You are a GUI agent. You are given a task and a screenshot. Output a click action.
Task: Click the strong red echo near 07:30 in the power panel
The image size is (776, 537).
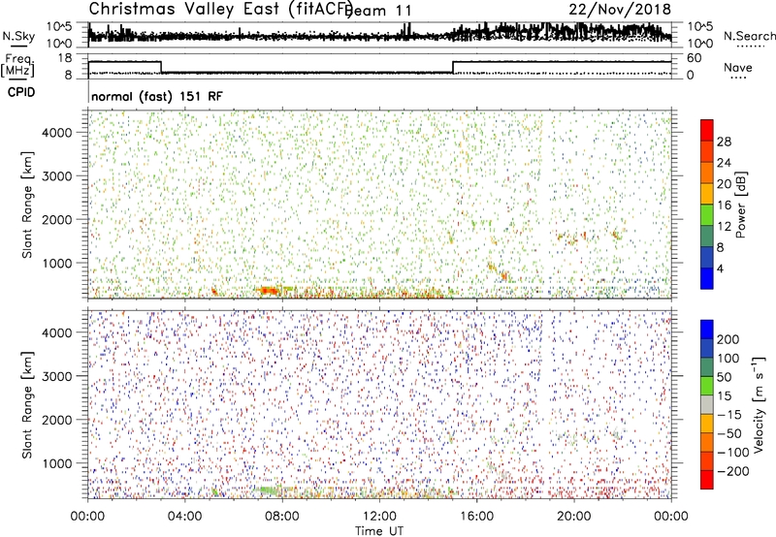tap(268, 290)
